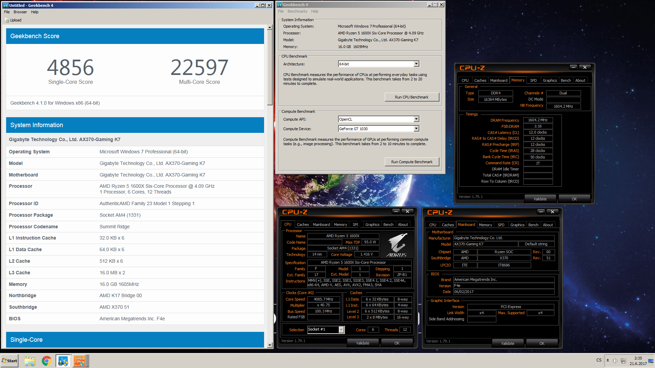The height and width of the screenshot is (368, 655).
Task: Maximize the Untitled Geekbench 4 window
Action: [x=263, y=5]
